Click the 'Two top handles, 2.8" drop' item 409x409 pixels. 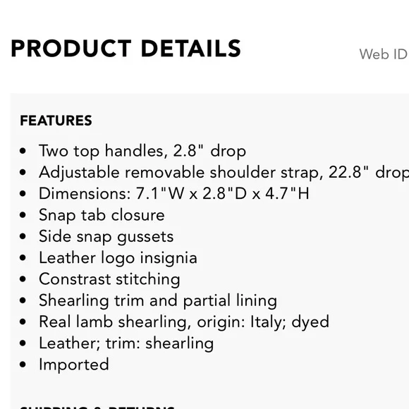(142, 151)
